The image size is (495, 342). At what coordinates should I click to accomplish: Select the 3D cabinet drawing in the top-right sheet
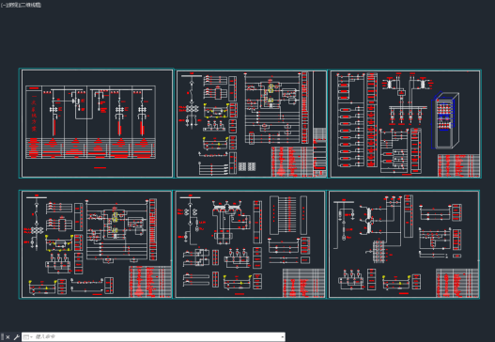[x=445, y=120]
